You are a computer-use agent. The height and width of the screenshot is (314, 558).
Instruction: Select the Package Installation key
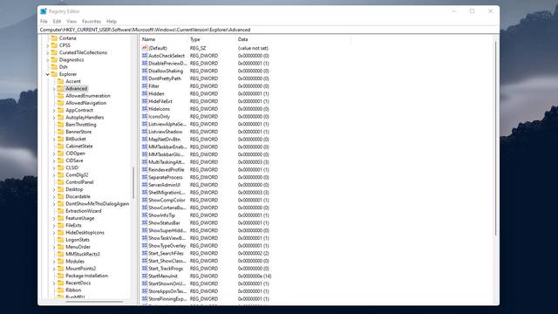coord(86,276)
